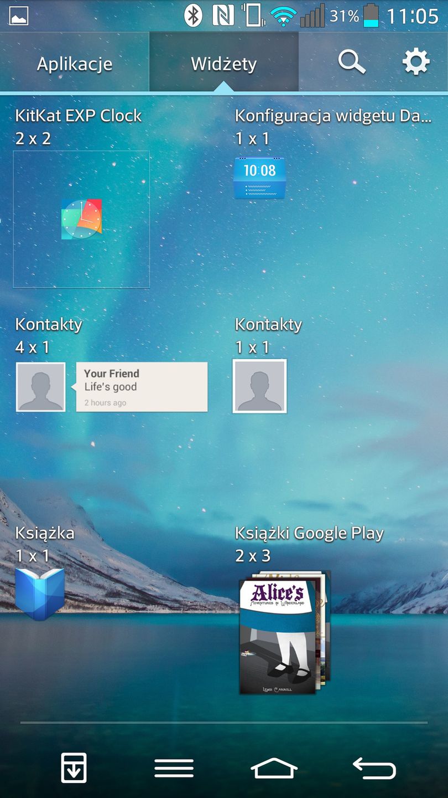Tap the 2 x 3 size label
448x798 pixels.
coord(253,556)
